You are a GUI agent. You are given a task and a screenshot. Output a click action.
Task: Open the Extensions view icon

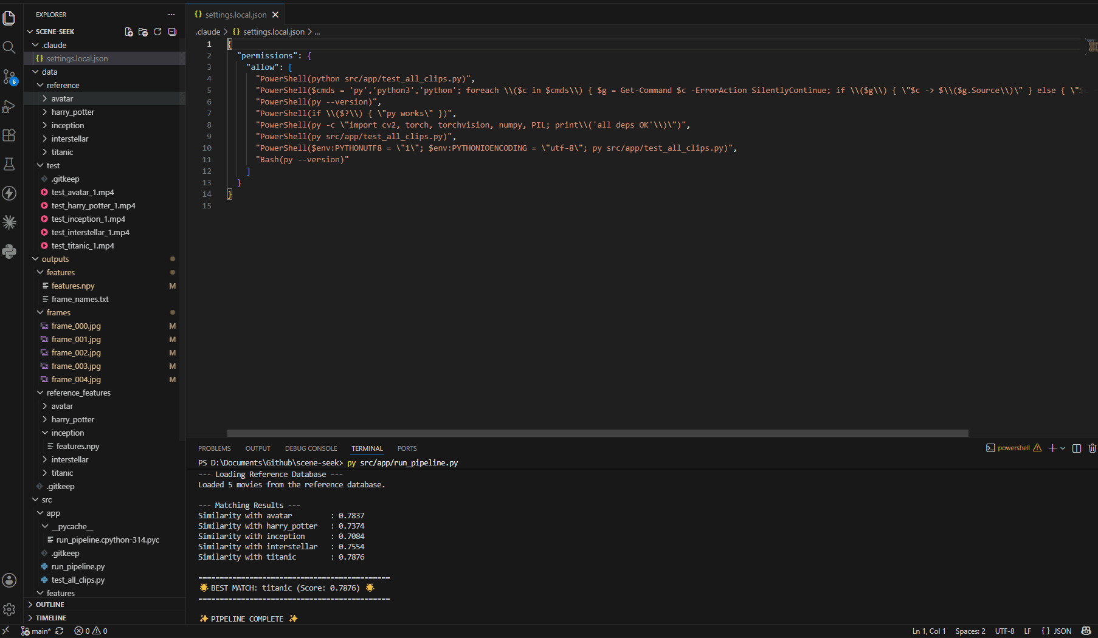(x=9, y=135)
